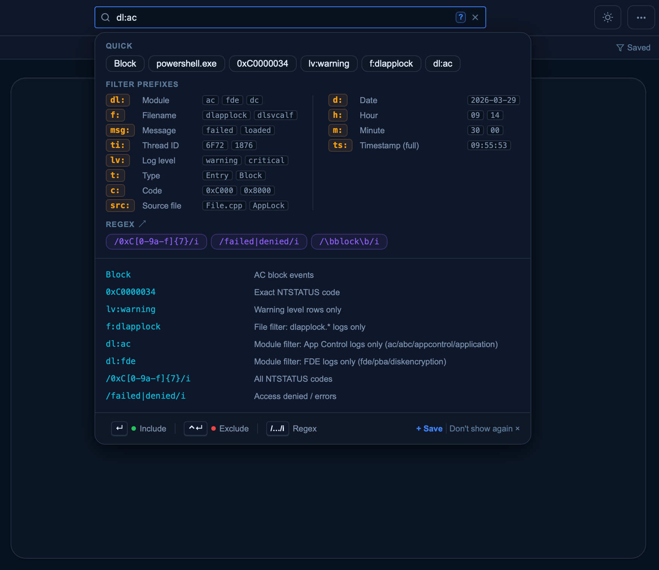The height and width of the screenshot is (570, 659).
Task: Choose 'Exact NTSTATUS code' suggestion row
Action: click(313, 292)
